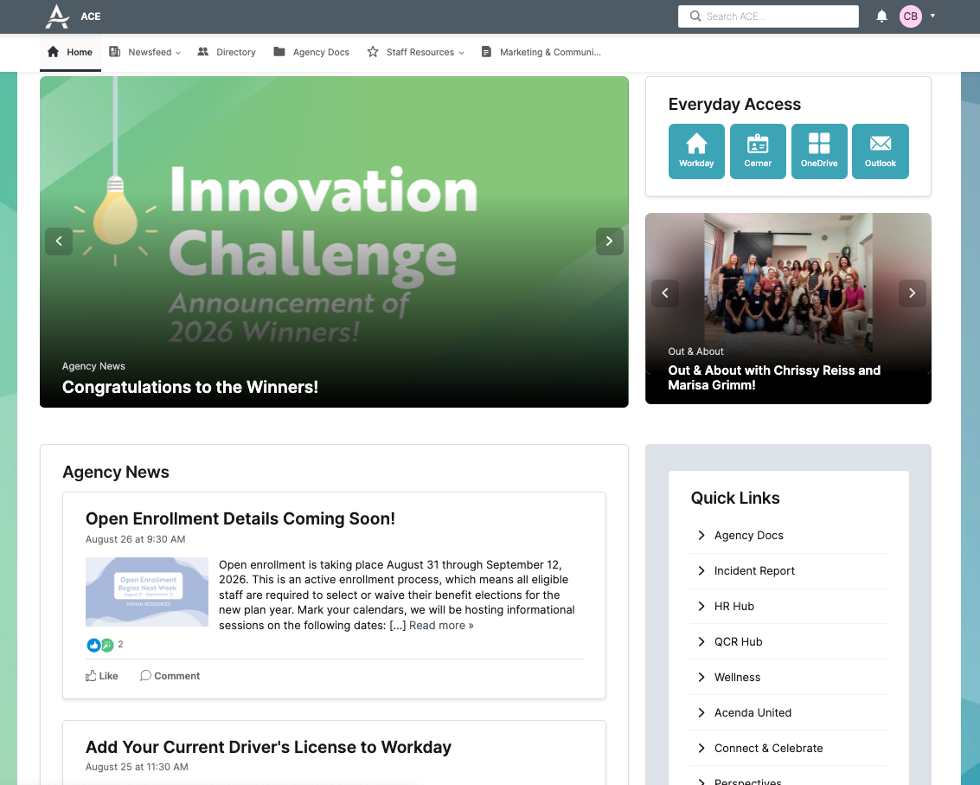
Task: Go to the previous Innovation Challenge slide
Action: pyautogui.click(x=59, y=241)
